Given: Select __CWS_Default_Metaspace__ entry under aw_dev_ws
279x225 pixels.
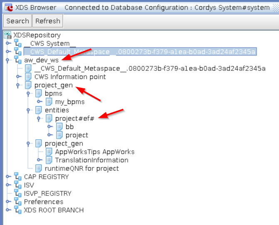Looking at the screenshot, I should click(150, 68).
